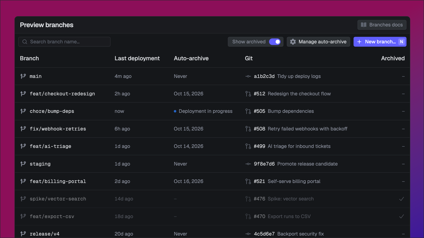Click the branch icon beside main
This screenshot has height=238, width=424.
click(x=23, y=76)
